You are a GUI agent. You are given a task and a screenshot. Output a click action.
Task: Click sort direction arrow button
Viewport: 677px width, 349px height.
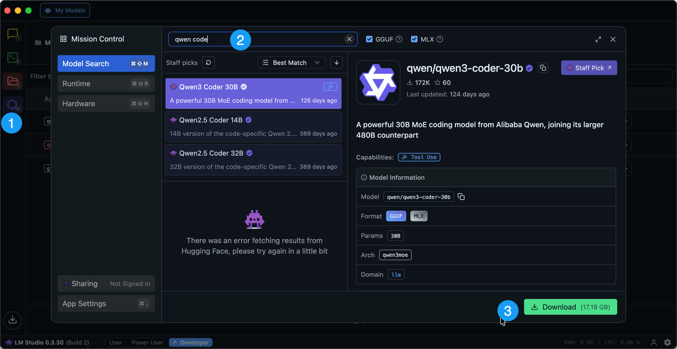tap(336, 63)
